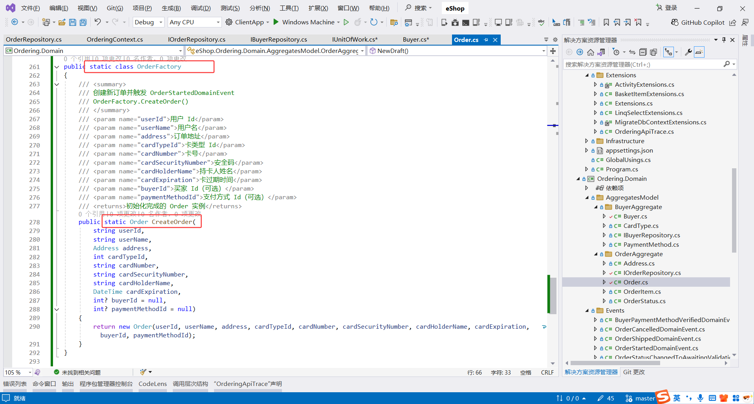Open the 文件(F) menu
The height and width of the screenshot is (404, 754).
click(31, 8)
